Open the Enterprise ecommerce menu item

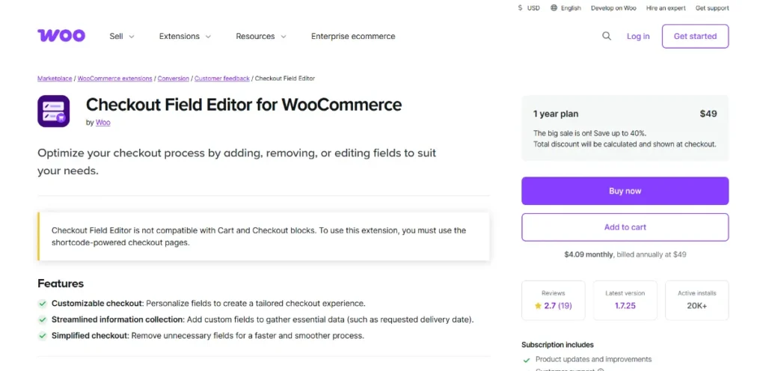(353, 36)
